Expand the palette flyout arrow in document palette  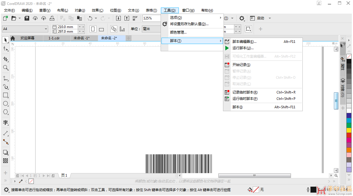coord(15,181)
